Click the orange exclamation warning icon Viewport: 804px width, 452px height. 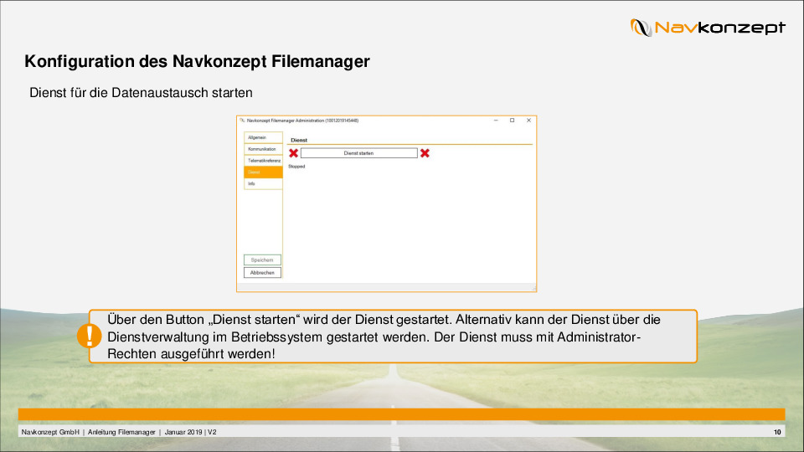pyautogui.click(x=88, y=336)
